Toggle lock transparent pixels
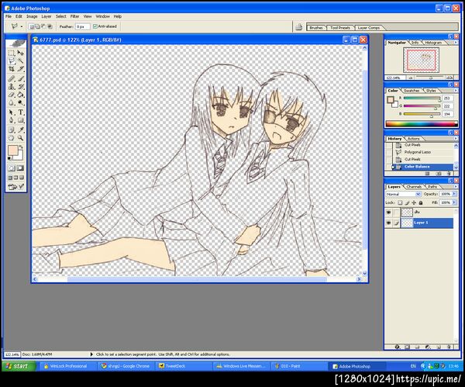The image size is (465, 387). point(400,202)
